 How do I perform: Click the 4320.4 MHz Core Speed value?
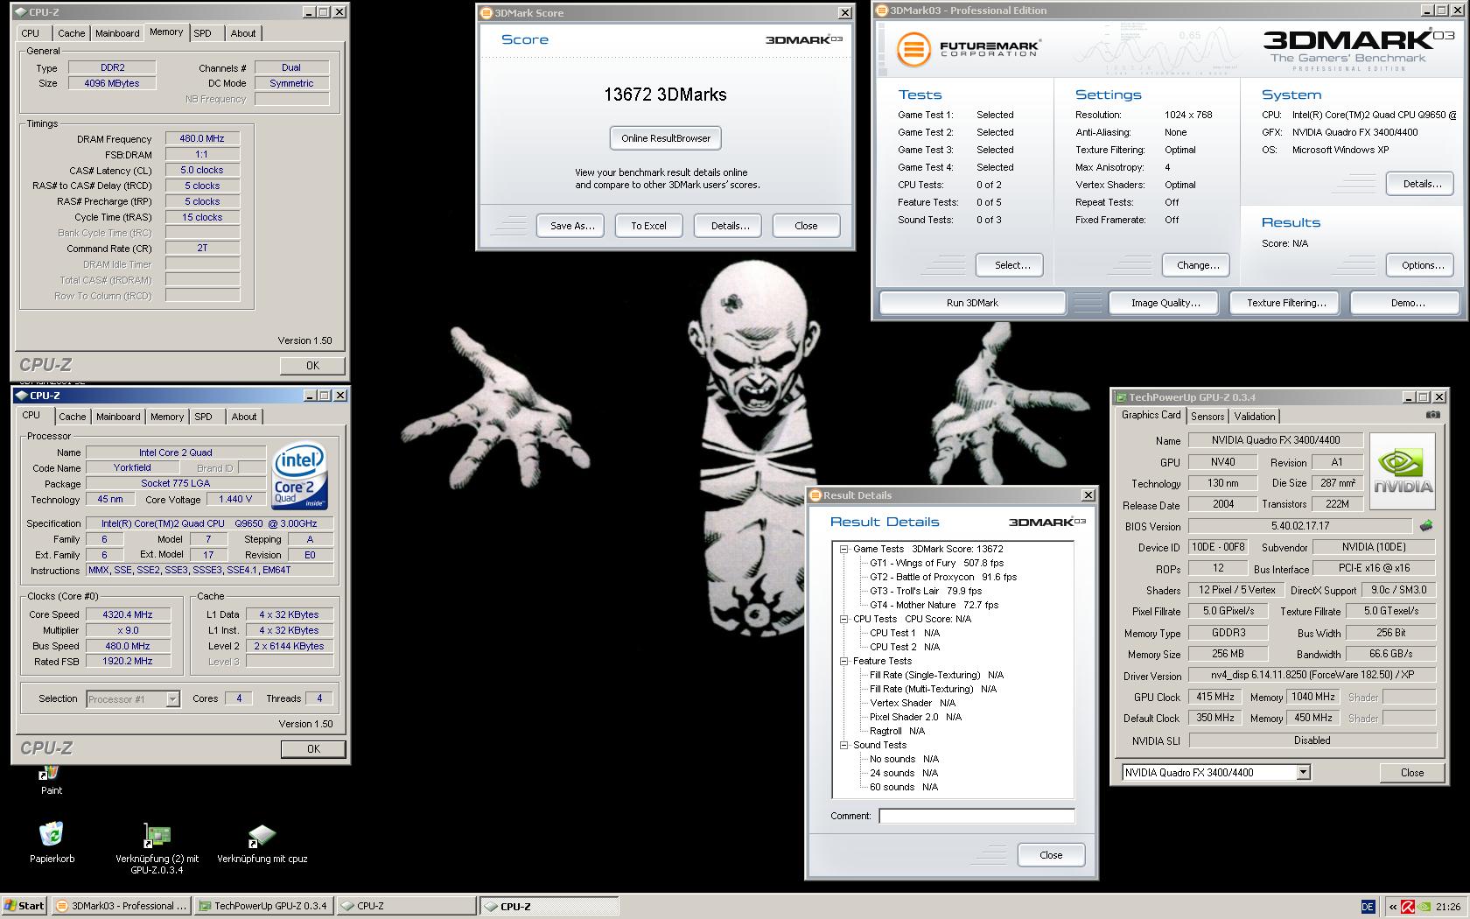(128, 614)
